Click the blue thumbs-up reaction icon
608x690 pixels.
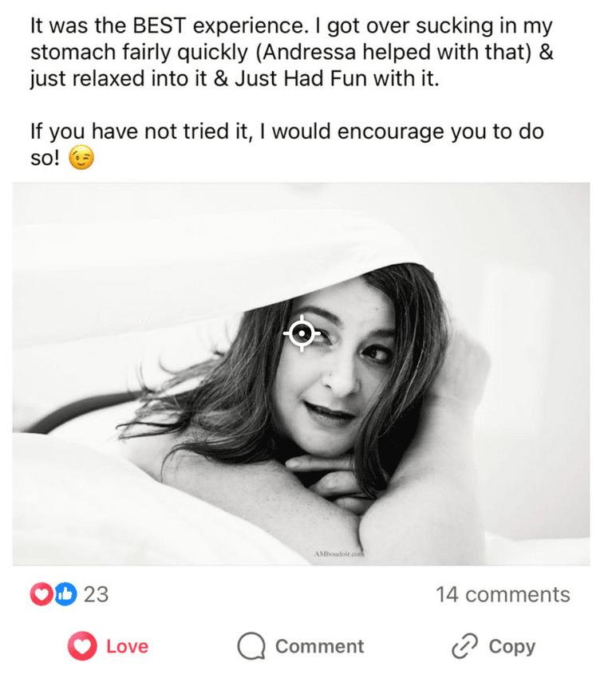pyautogui.click(x=65, y=594)
